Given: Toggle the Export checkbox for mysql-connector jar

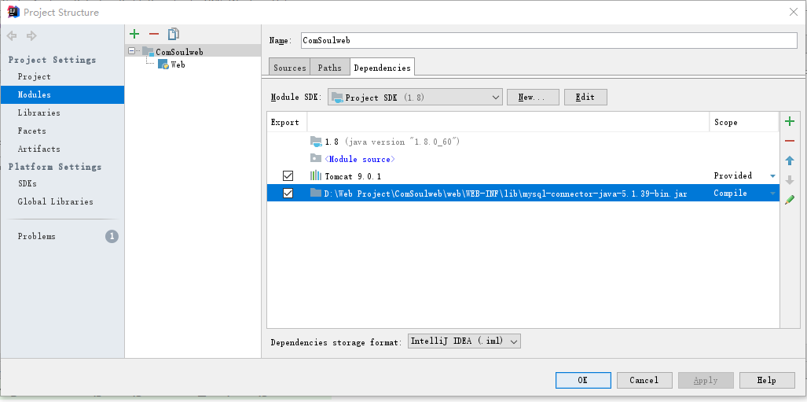Looking at the screenshot, I should coord(288,194).
